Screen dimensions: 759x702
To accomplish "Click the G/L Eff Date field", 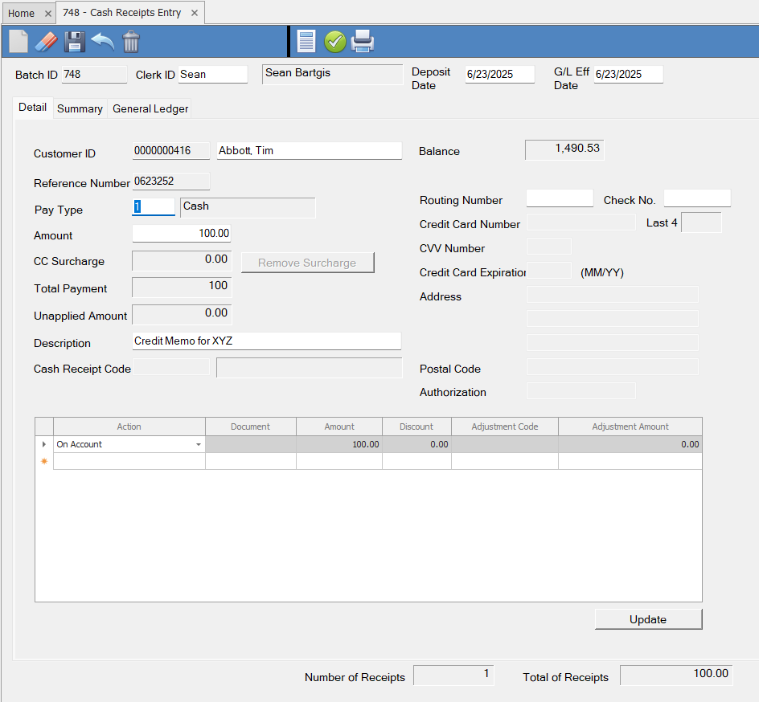I will pyautogui.click(x=628, y=75).
